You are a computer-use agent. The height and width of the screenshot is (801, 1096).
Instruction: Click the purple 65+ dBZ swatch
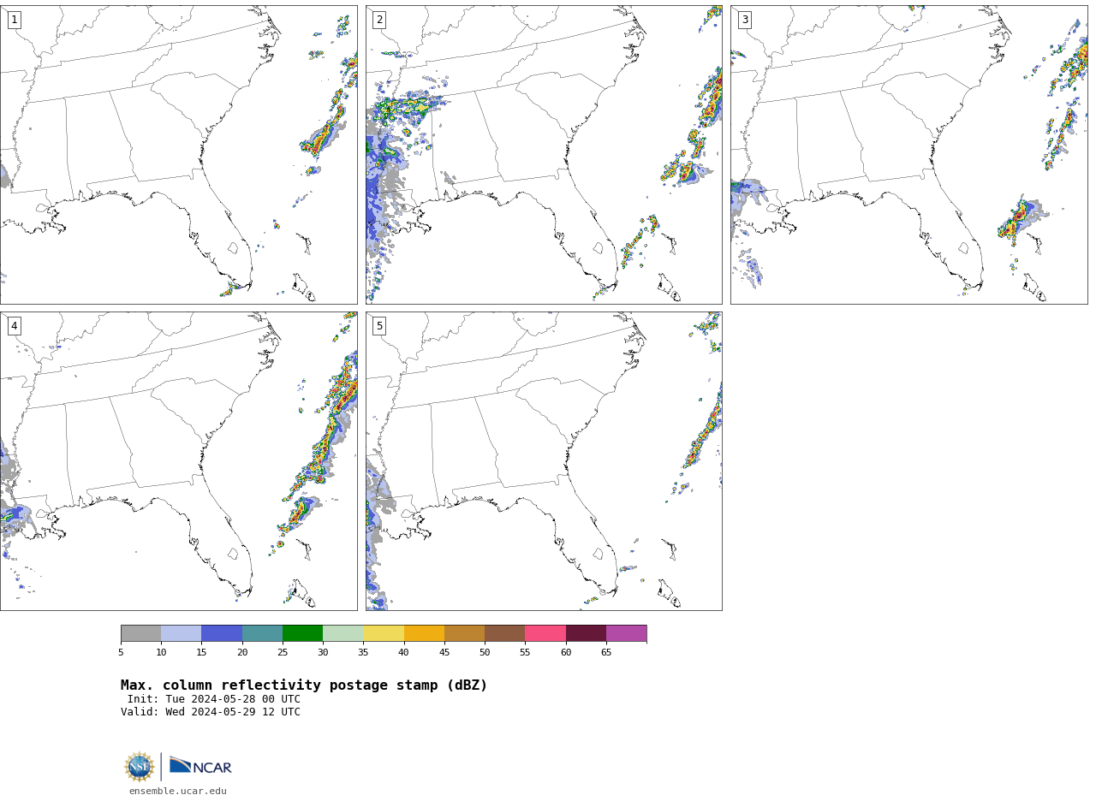click(x=626, y=633)
